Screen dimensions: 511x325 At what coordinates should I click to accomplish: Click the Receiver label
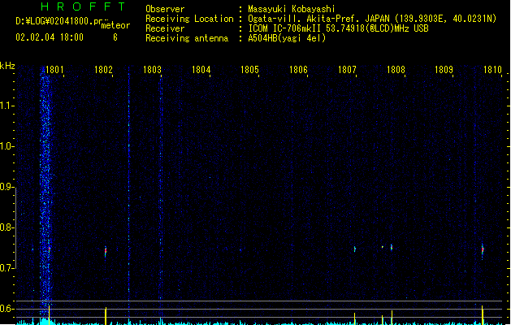coord(165,28)
